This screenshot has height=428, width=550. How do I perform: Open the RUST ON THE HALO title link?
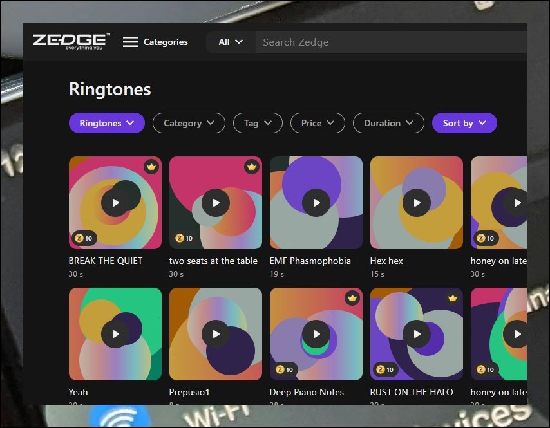pos(412,392)
